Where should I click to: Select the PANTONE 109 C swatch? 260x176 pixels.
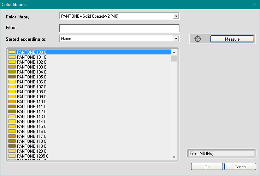pos(12,96)
